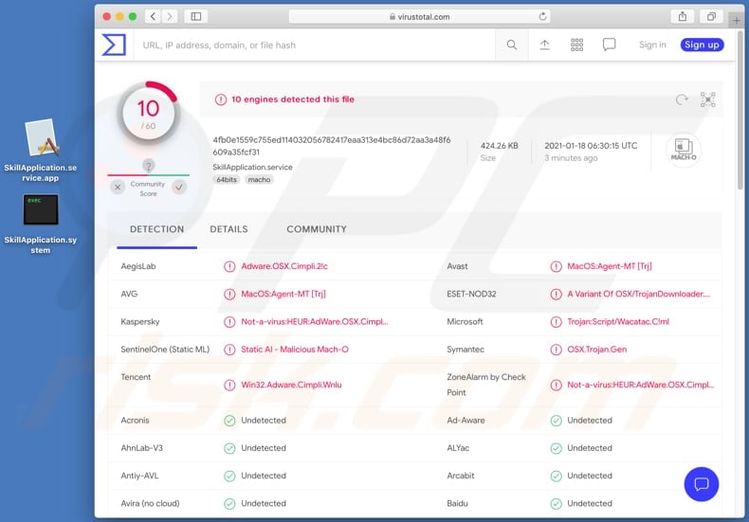Screen dimensions: 749x522
Task: Click the reanalyze file icon
Action: tap(681, 99)
